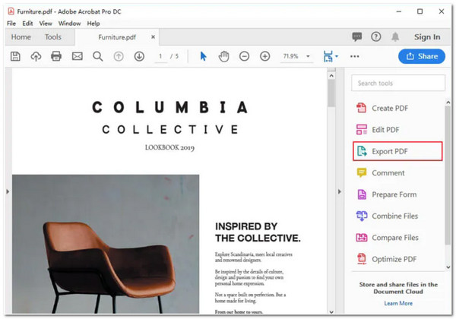
Task: Open the Help menu
Action: [93, 24]
